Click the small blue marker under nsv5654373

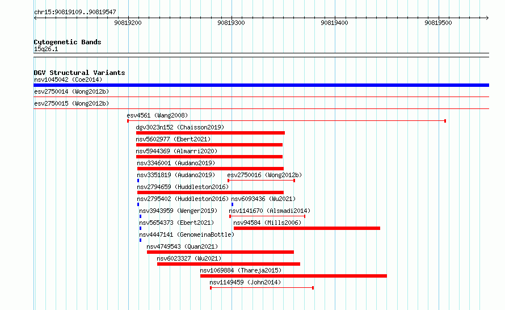[x=140, y=228]
